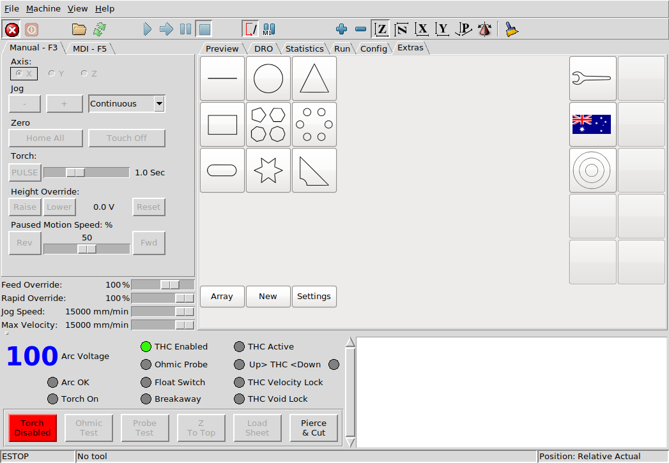Stop program with the square stop icon
The width and height of the screenshot is (669, 463).
205,29
